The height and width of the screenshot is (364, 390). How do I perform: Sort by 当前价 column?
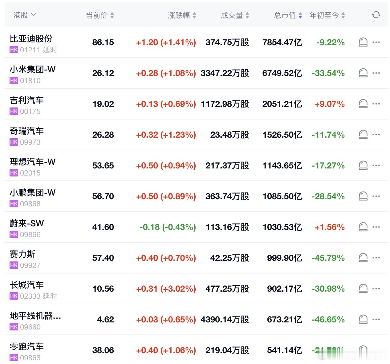(100, 15)
